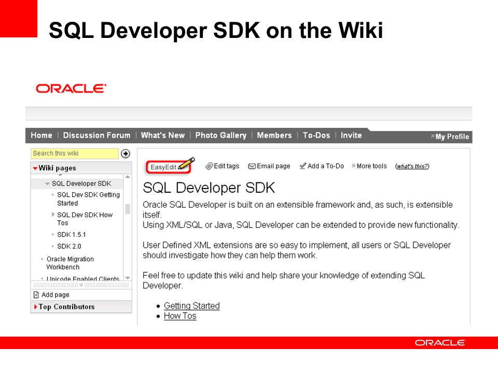Select SQL Developer SDK in wiki tree
Image resolution: width=498 pixels, height=374 pixels.
[81, 184]
